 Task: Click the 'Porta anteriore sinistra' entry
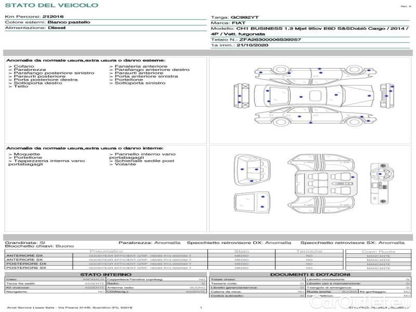(x=144, y=76)
